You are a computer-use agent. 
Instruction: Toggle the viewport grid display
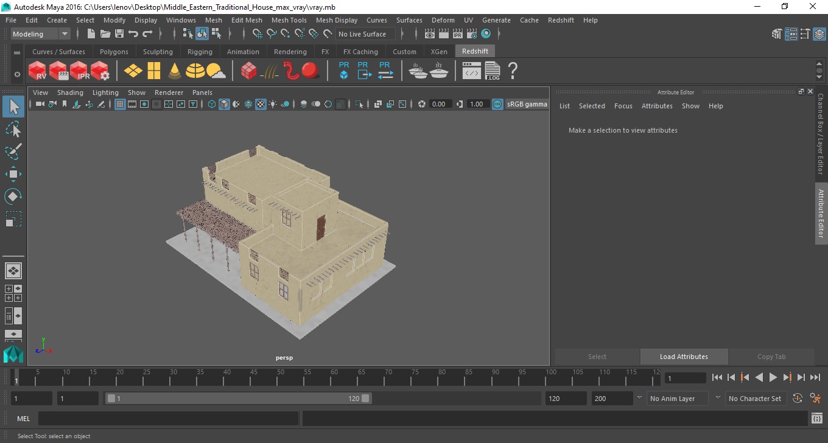120,104
